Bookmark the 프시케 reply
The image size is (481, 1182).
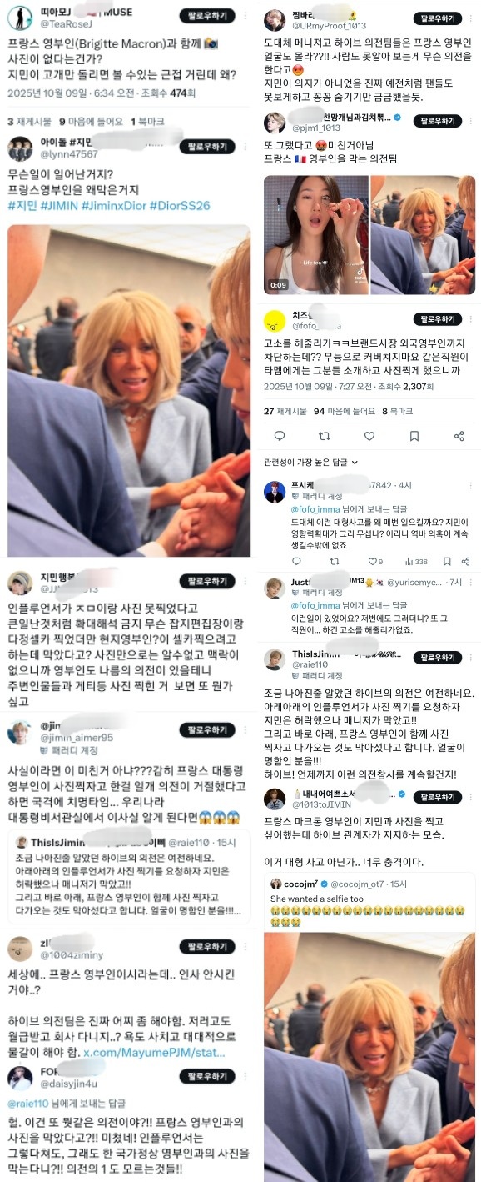click(x=447, y=561)
